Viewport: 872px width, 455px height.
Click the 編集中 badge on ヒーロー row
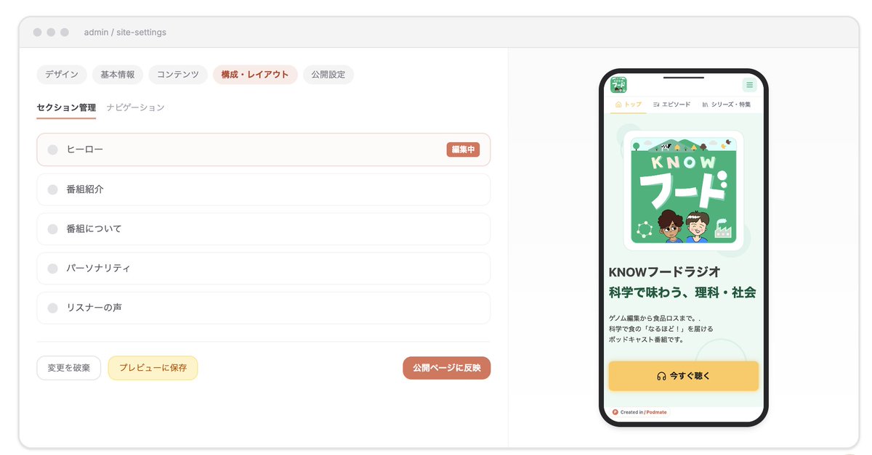[463, 149]
